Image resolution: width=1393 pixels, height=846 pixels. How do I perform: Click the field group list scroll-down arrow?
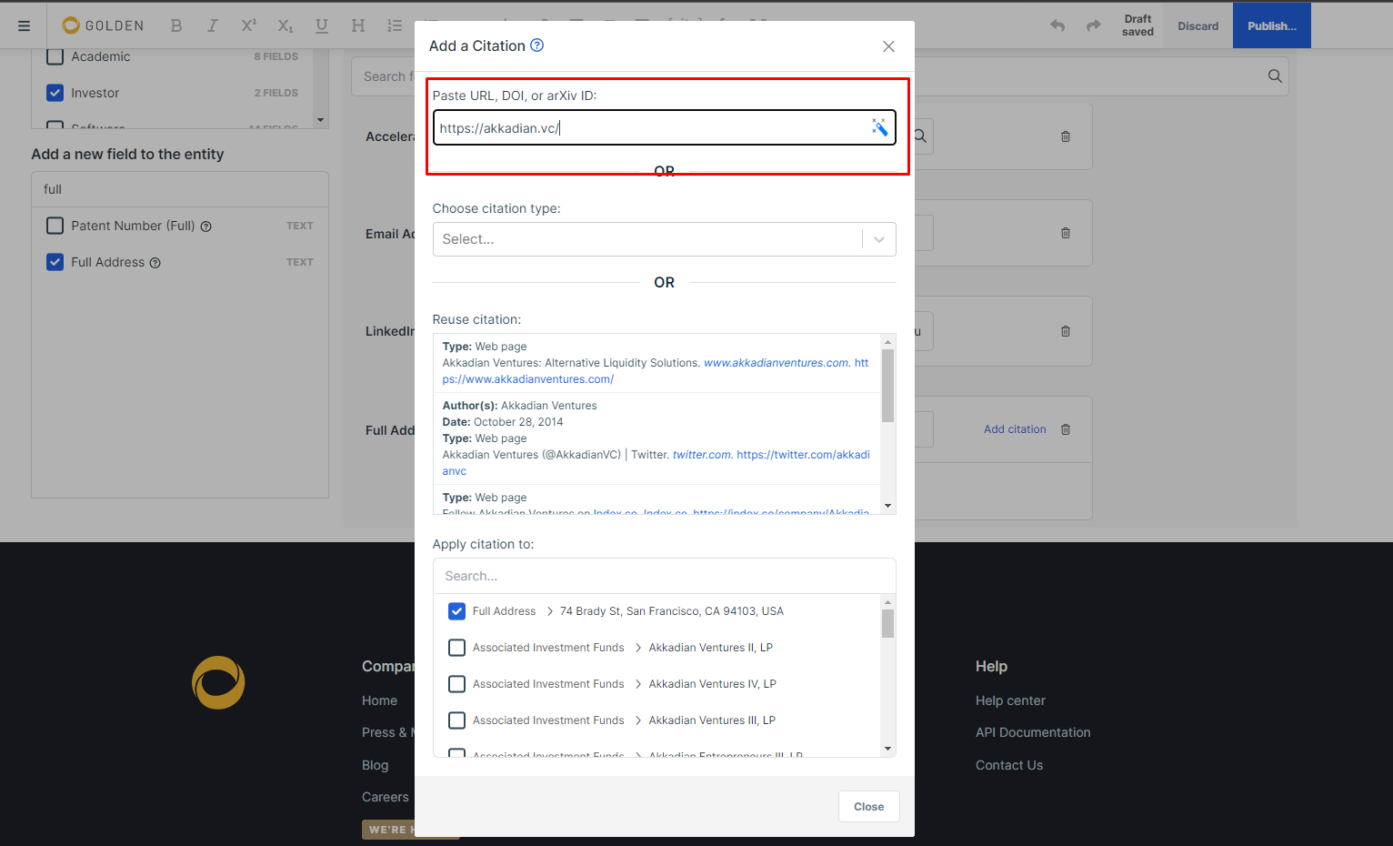320,120
